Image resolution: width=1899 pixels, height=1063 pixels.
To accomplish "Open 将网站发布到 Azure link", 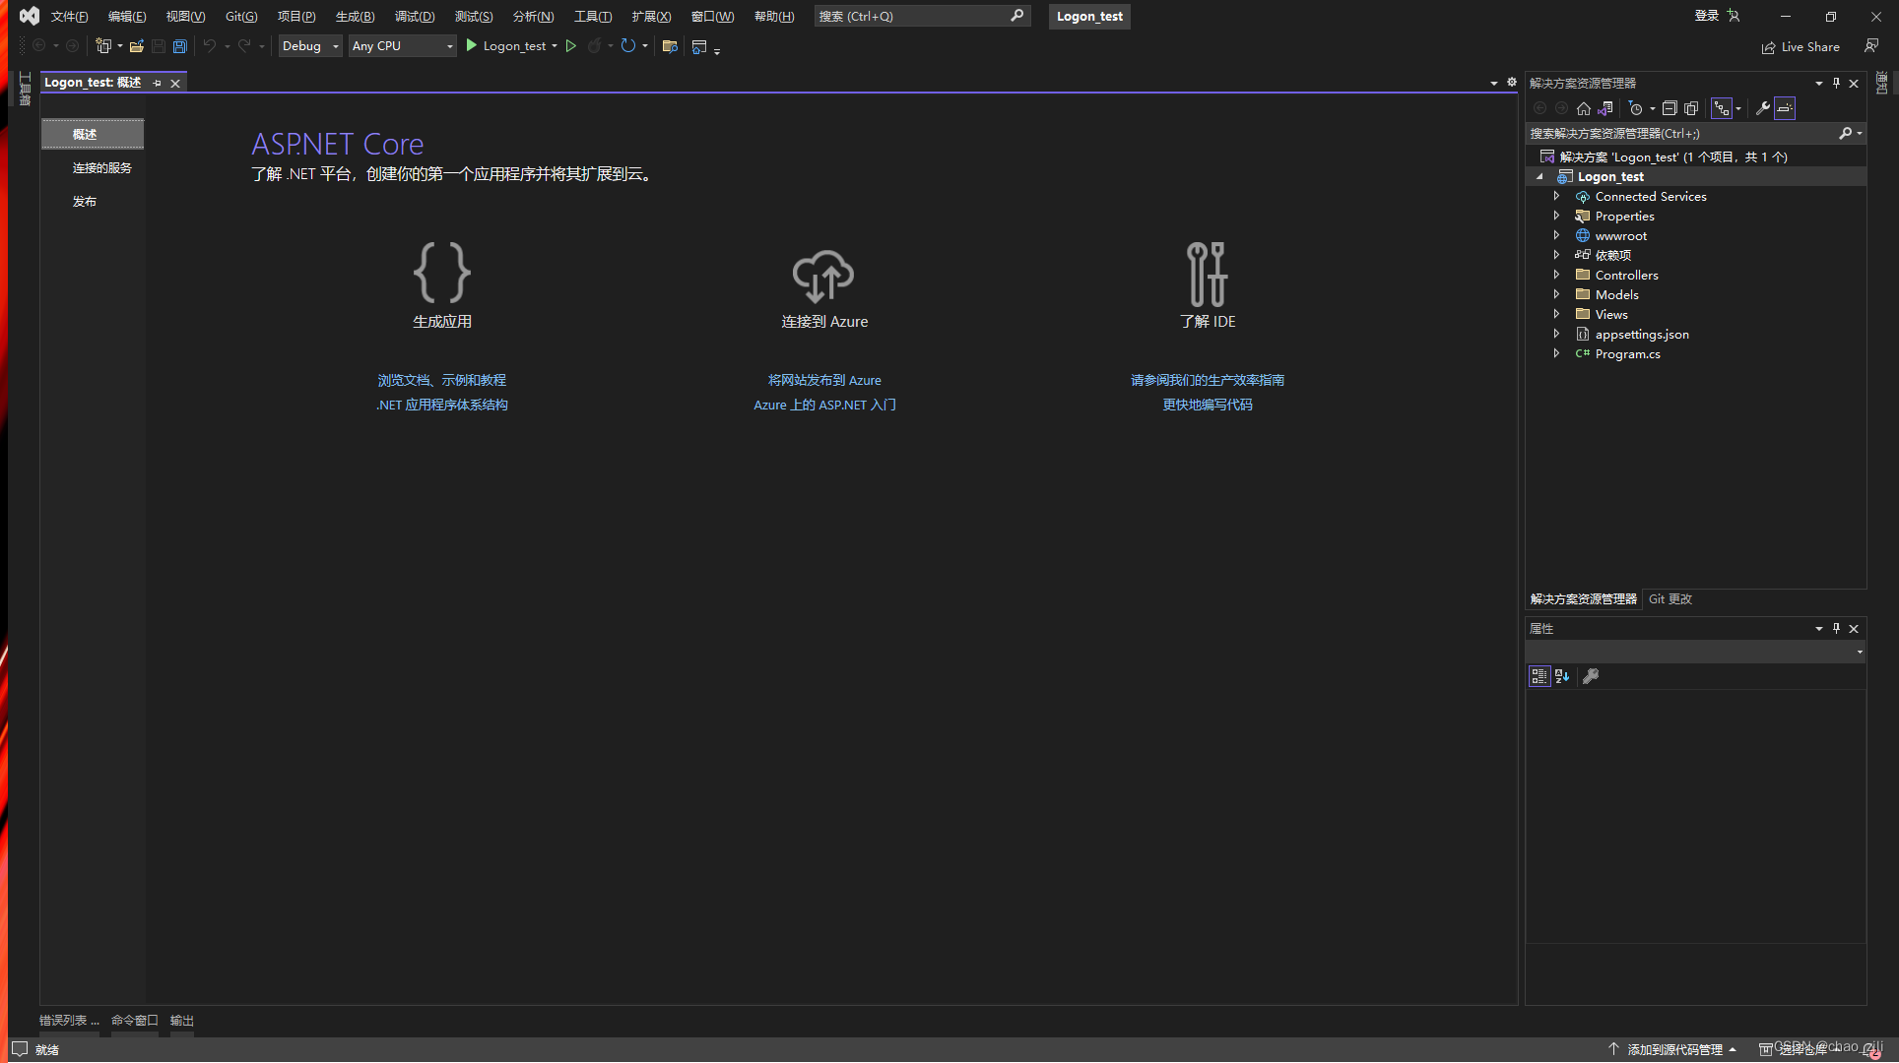I will click(824, 380).
